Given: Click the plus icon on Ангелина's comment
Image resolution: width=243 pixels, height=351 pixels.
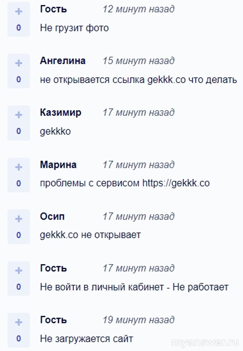Looking at the screenshot, I should [x=19, y=63].
